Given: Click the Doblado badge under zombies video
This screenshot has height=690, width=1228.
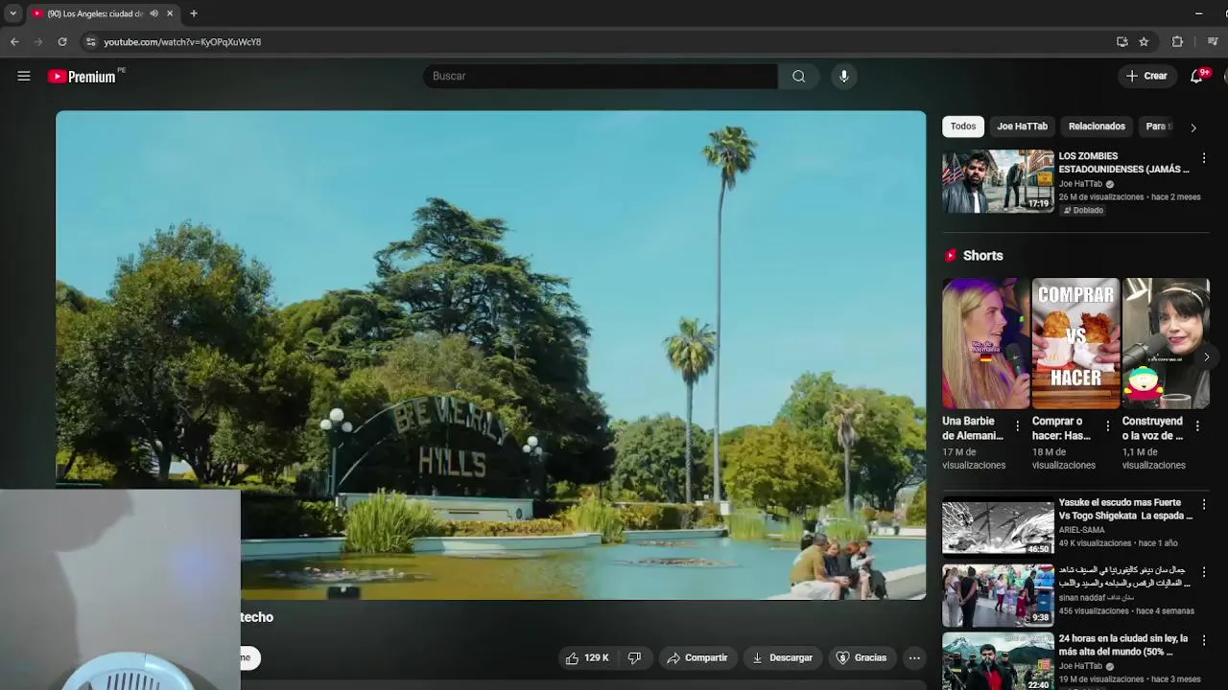Looking at the screenshot, I should 1083,210.
